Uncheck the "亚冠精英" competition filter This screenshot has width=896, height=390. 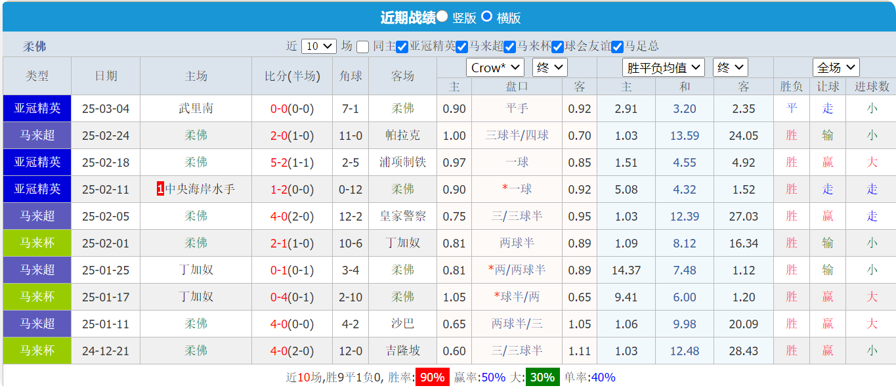(x=401, y=45)
